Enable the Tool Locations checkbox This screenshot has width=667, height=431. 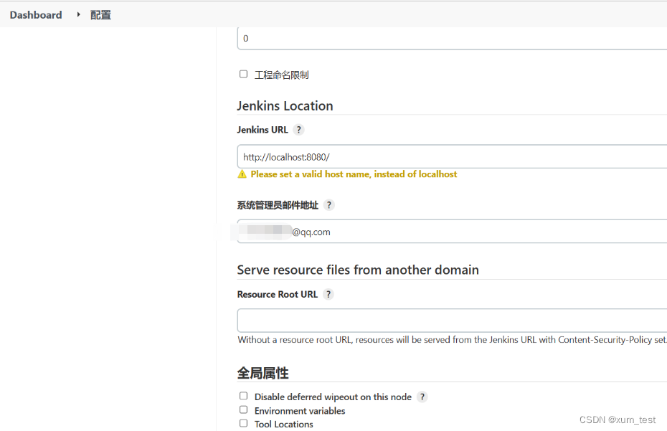243,423
